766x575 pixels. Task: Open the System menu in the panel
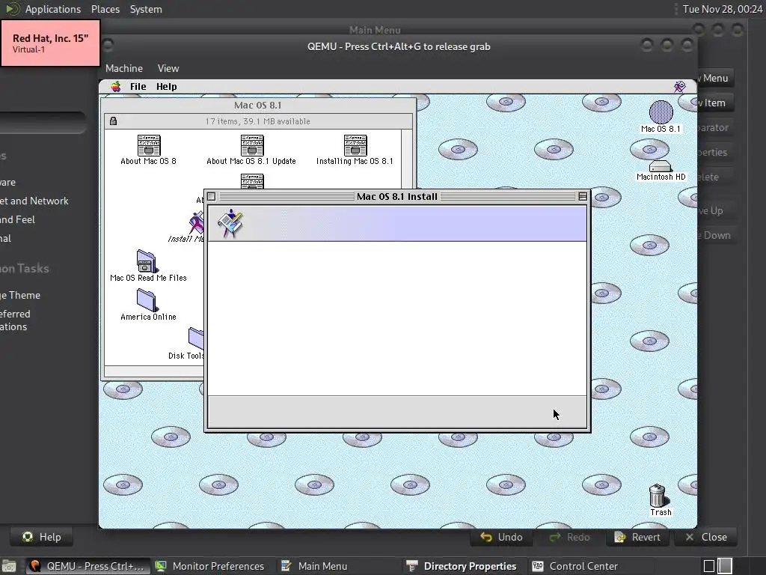pyautogui.click(x=146, y=9)
